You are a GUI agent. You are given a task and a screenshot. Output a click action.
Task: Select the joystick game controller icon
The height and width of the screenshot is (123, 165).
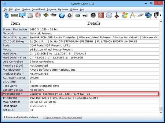(x=117, y=15)
